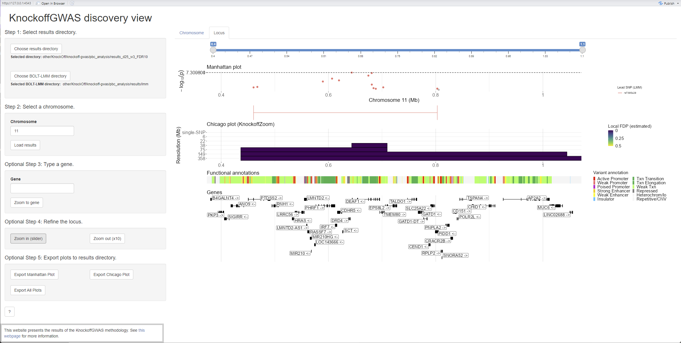Click the DRD4 gene label
681x343 pixels.
point(339,221)
